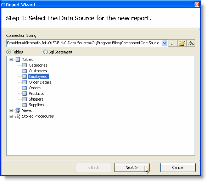Expand the Views tree node
The height and width of the screenshot is (182, 207).
point(11,110)
